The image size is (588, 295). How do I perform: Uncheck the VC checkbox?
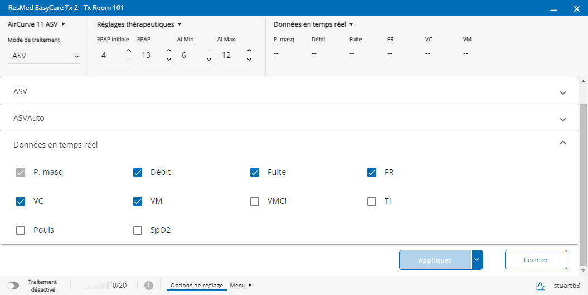(21, 201)
